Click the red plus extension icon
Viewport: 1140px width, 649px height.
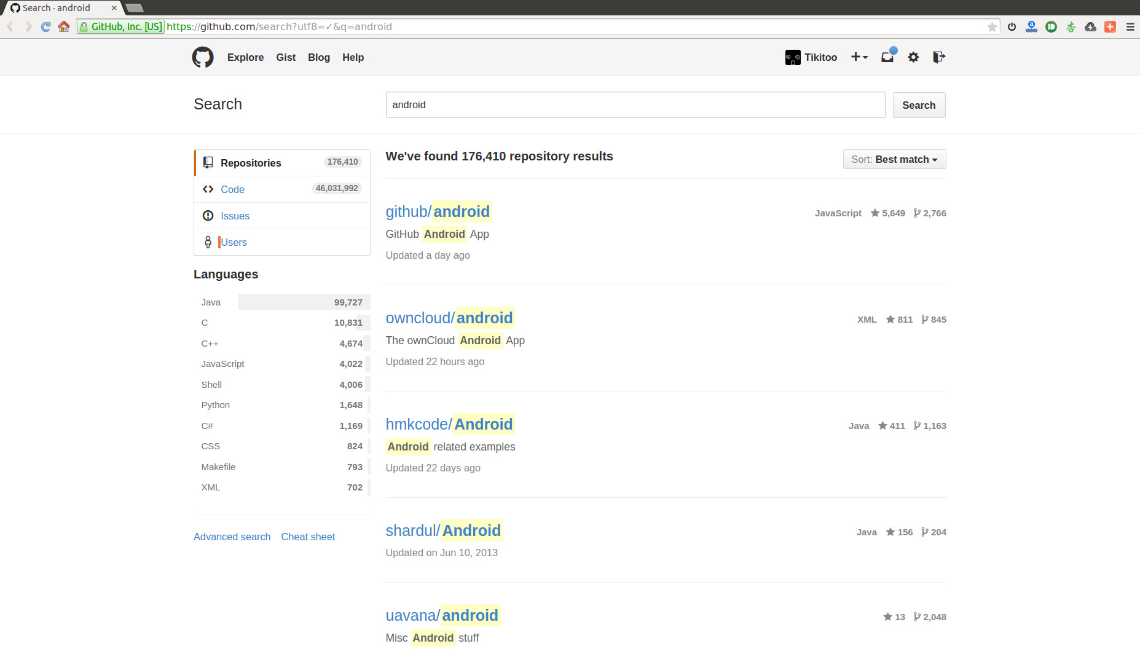1110,26
